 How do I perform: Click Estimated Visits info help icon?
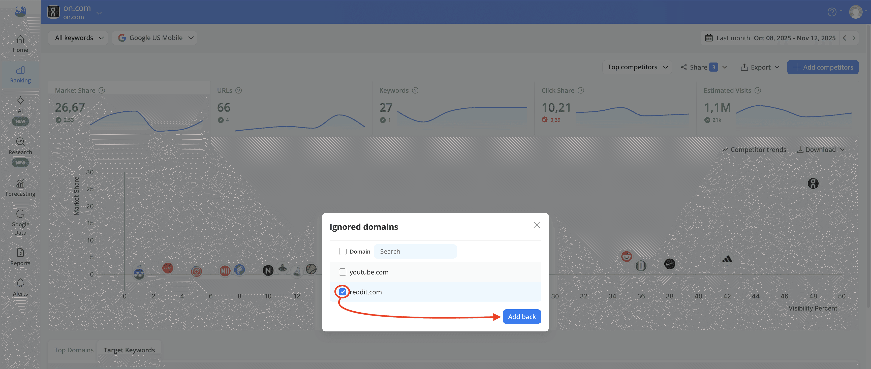pos(758,90)
